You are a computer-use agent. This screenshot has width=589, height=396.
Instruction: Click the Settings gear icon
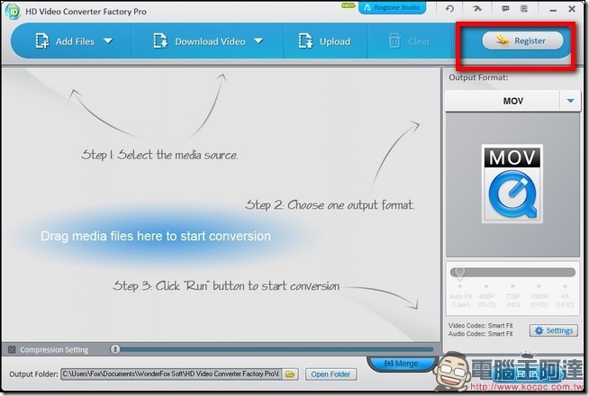click(539, 330)
